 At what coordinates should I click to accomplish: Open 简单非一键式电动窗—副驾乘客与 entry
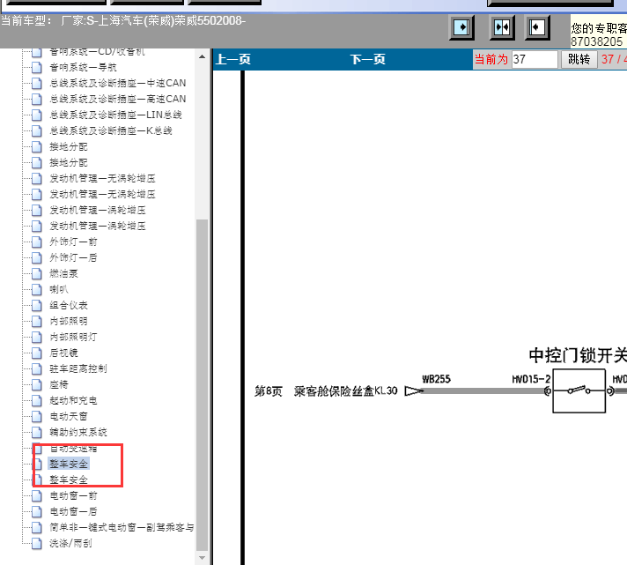click(122, 527)
